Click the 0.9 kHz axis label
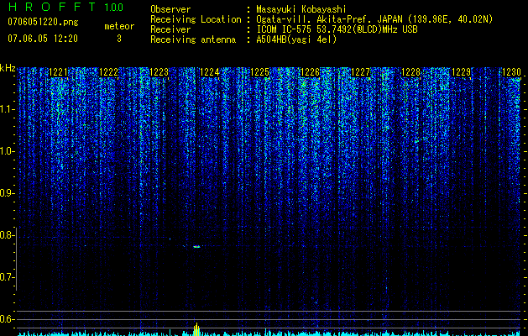Viewport: 528px width, 336px height. 7,193
